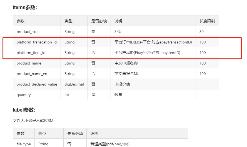Click the quantity parameter cell
Viewport: 247px width, 147px height.
24,95
